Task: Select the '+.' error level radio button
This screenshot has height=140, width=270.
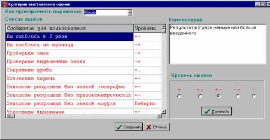Action: pyautogui.click(x=200, y=96)
